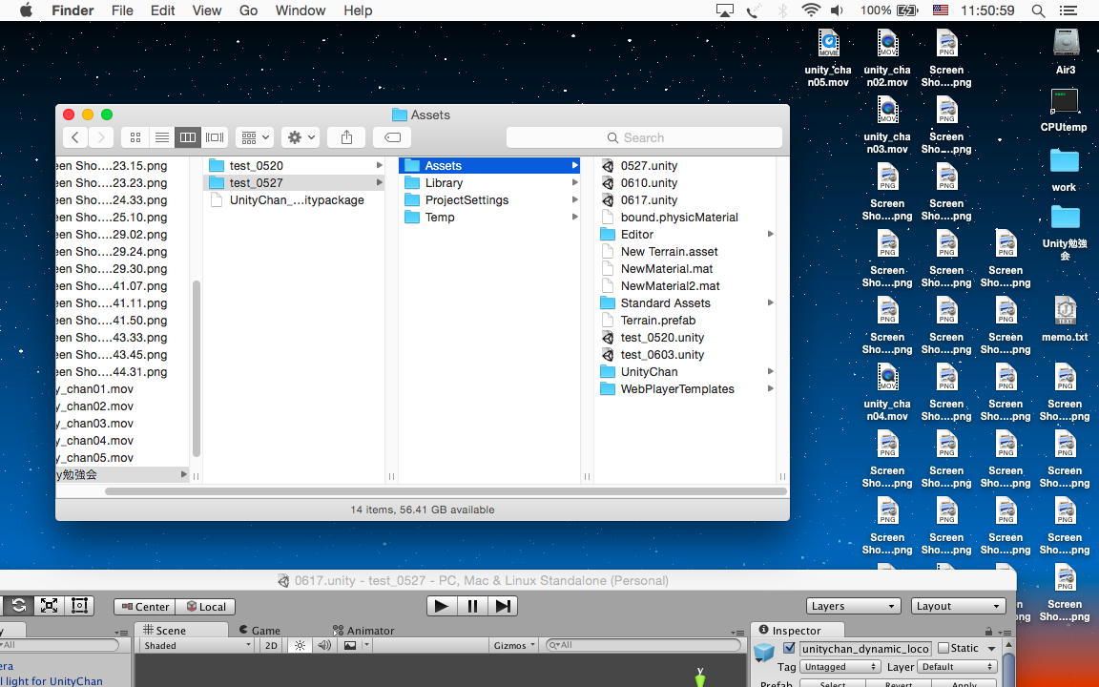This screenshot has width=1099, height=687.
Task: Enable the Static checkbox in Inspector
Action: (x=943, y=649)
